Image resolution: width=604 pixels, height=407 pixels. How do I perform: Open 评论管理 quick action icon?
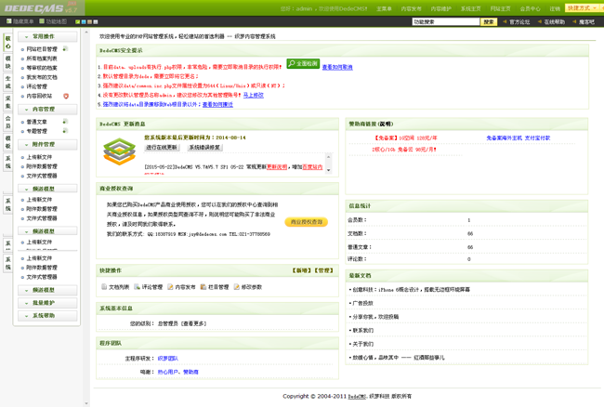[137, 287]
